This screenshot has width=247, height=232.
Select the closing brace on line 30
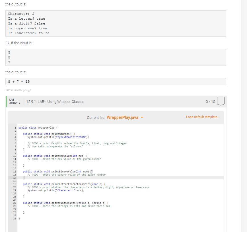(19, 218)
